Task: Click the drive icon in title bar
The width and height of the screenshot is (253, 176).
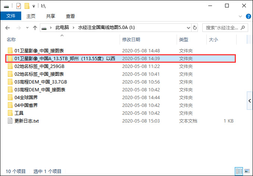Action: 6,6
